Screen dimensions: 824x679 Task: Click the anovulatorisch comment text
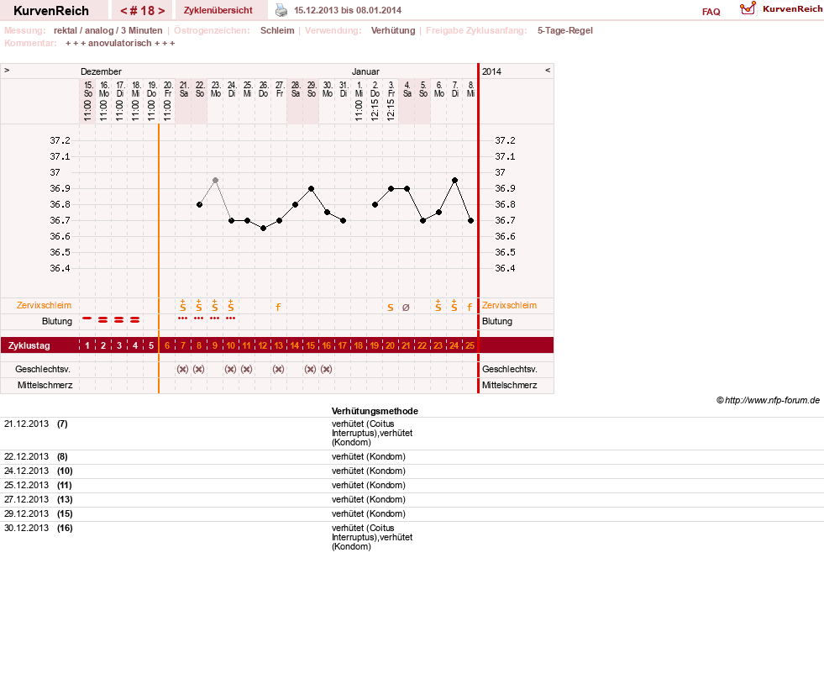(120, 43)
